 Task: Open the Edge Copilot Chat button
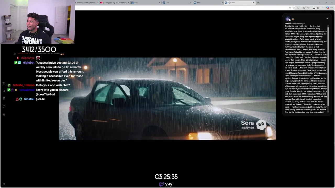330,8
